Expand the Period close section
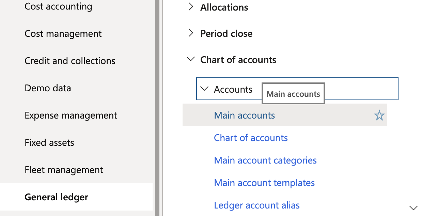 [191, 33]
